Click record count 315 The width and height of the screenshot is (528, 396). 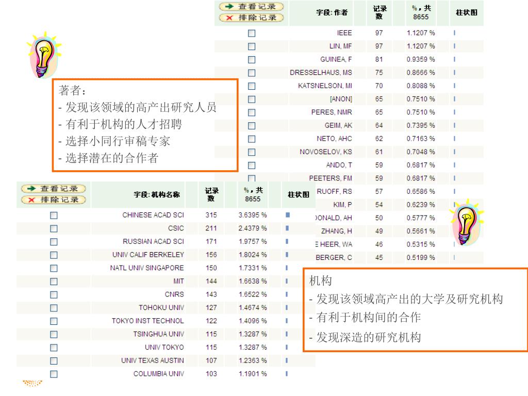click(x=211, y=215)
